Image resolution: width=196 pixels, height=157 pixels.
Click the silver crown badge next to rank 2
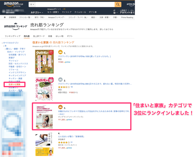pos(60,79)
